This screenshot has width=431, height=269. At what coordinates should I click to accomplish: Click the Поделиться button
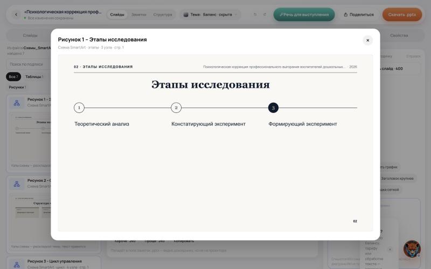359,15
